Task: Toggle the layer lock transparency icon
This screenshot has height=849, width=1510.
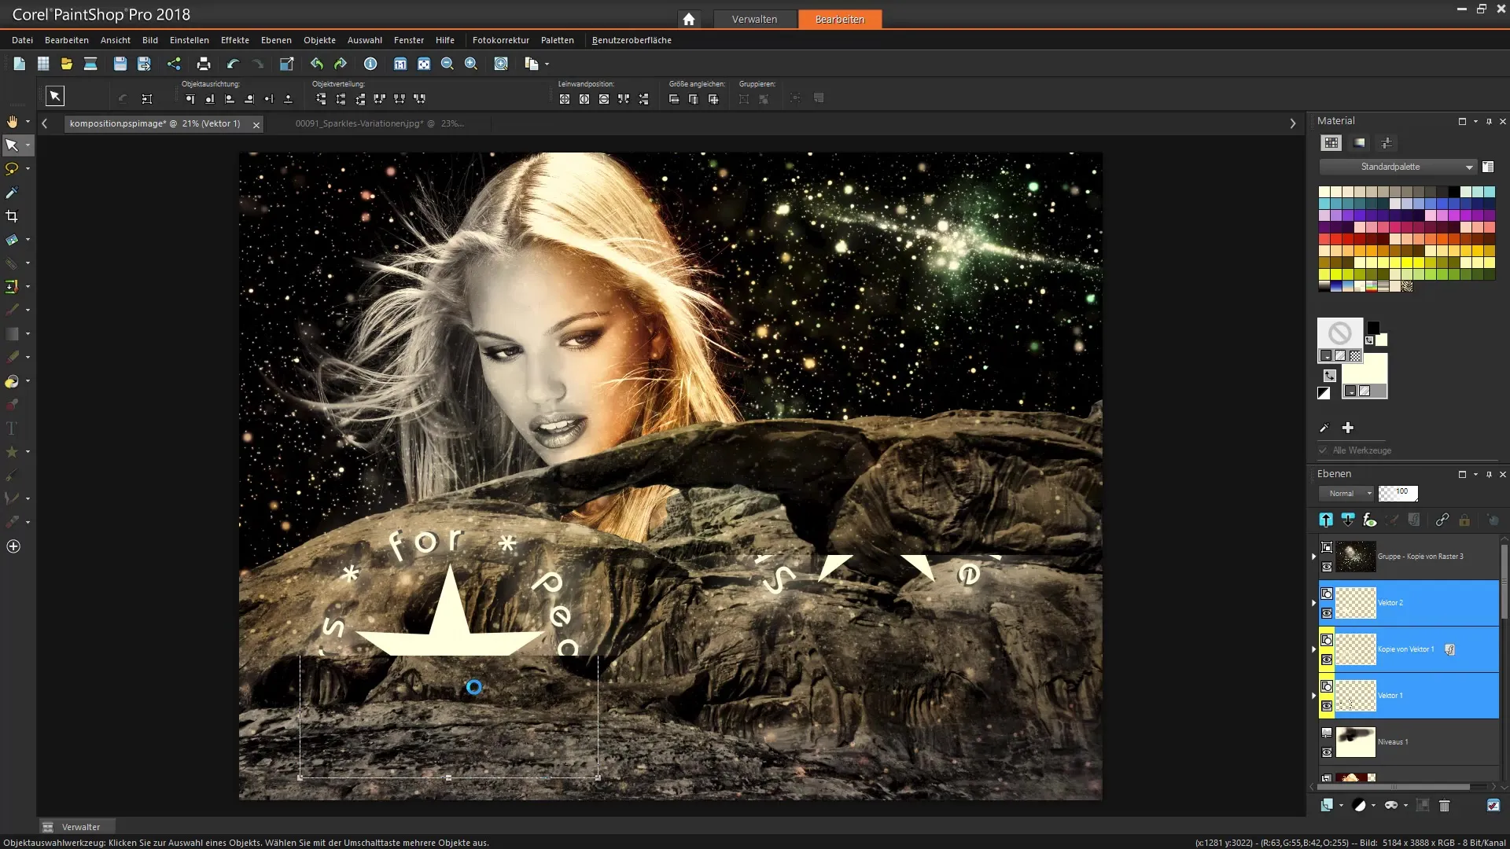Action: (x=1464, y=520)
